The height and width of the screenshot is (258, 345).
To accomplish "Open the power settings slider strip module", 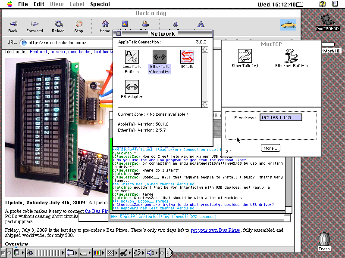I will click(125, 253).
